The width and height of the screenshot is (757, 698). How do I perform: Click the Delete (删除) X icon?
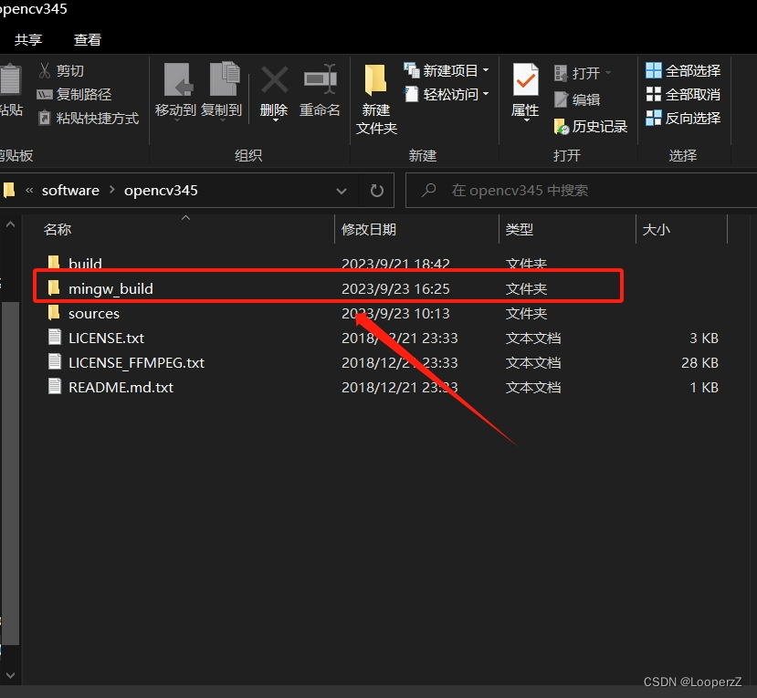tap(274, 79)
